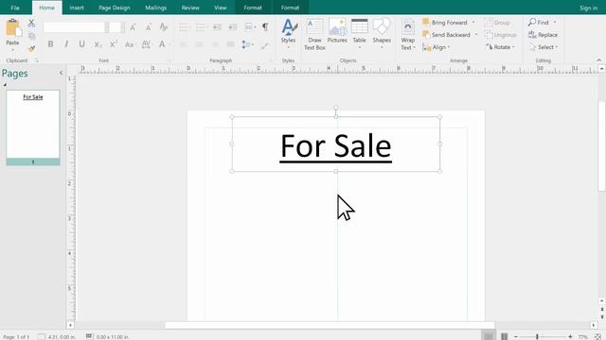This screenshot has height=340, width=606.
Task: Click the Cut scissors icon
Action: point(31,23)
